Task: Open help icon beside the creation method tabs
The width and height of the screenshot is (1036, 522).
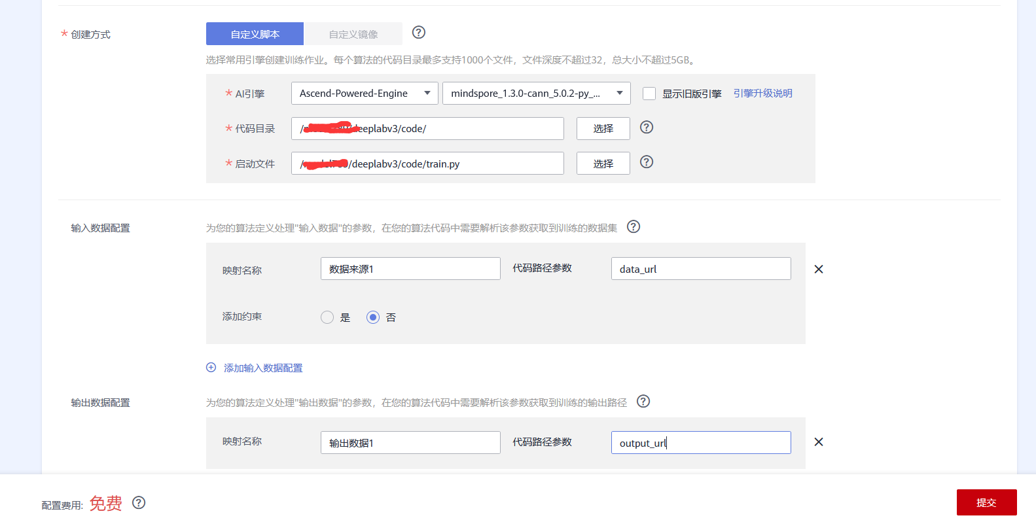Action: pos(419,32)
